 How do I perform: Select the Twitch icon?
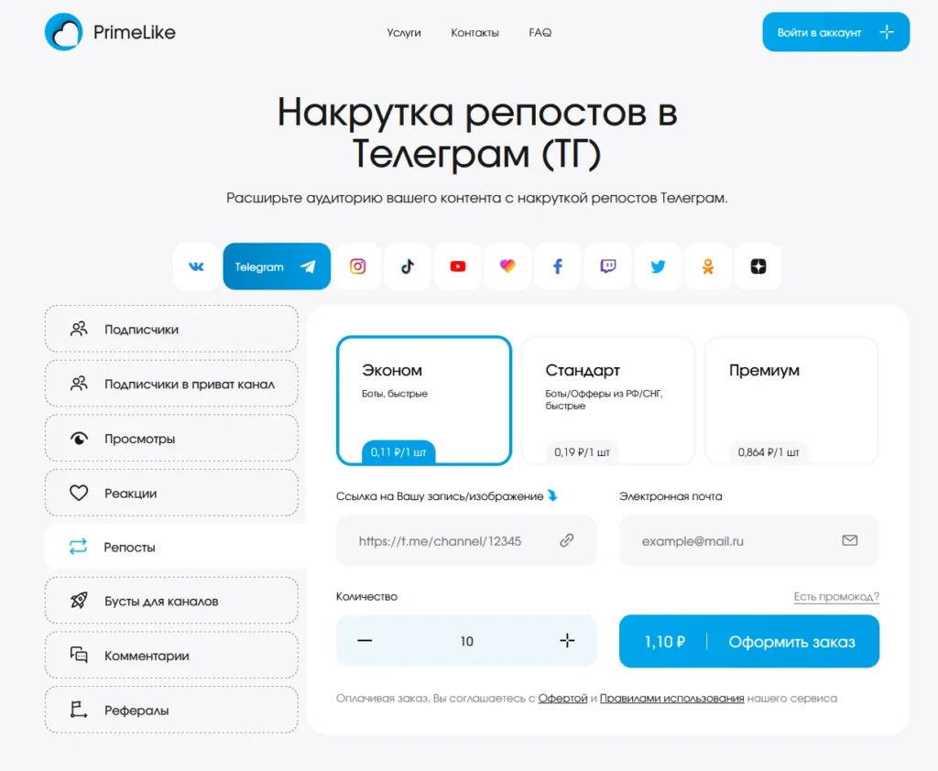(608, 266)
